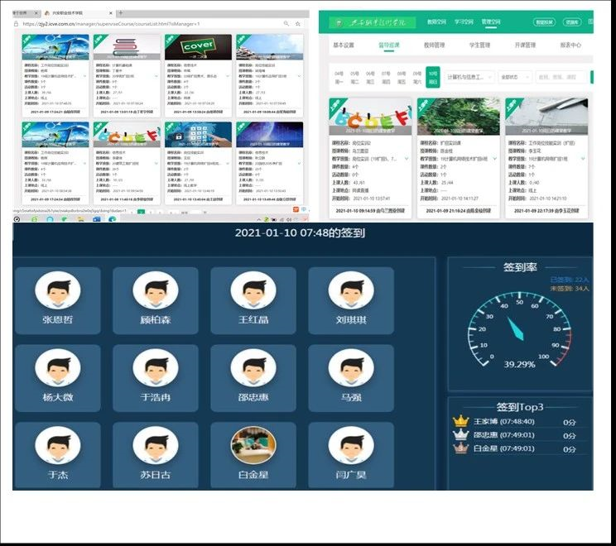Image resolution: width=616 pixels, height=546 pixels.
Task: Open the 'cover' course thumbnail
Action: [x=198, y=46]
